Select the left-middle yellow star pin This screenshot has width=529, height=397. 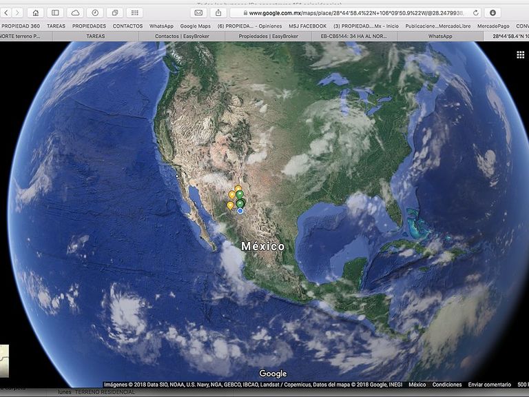tap(231, 195)
